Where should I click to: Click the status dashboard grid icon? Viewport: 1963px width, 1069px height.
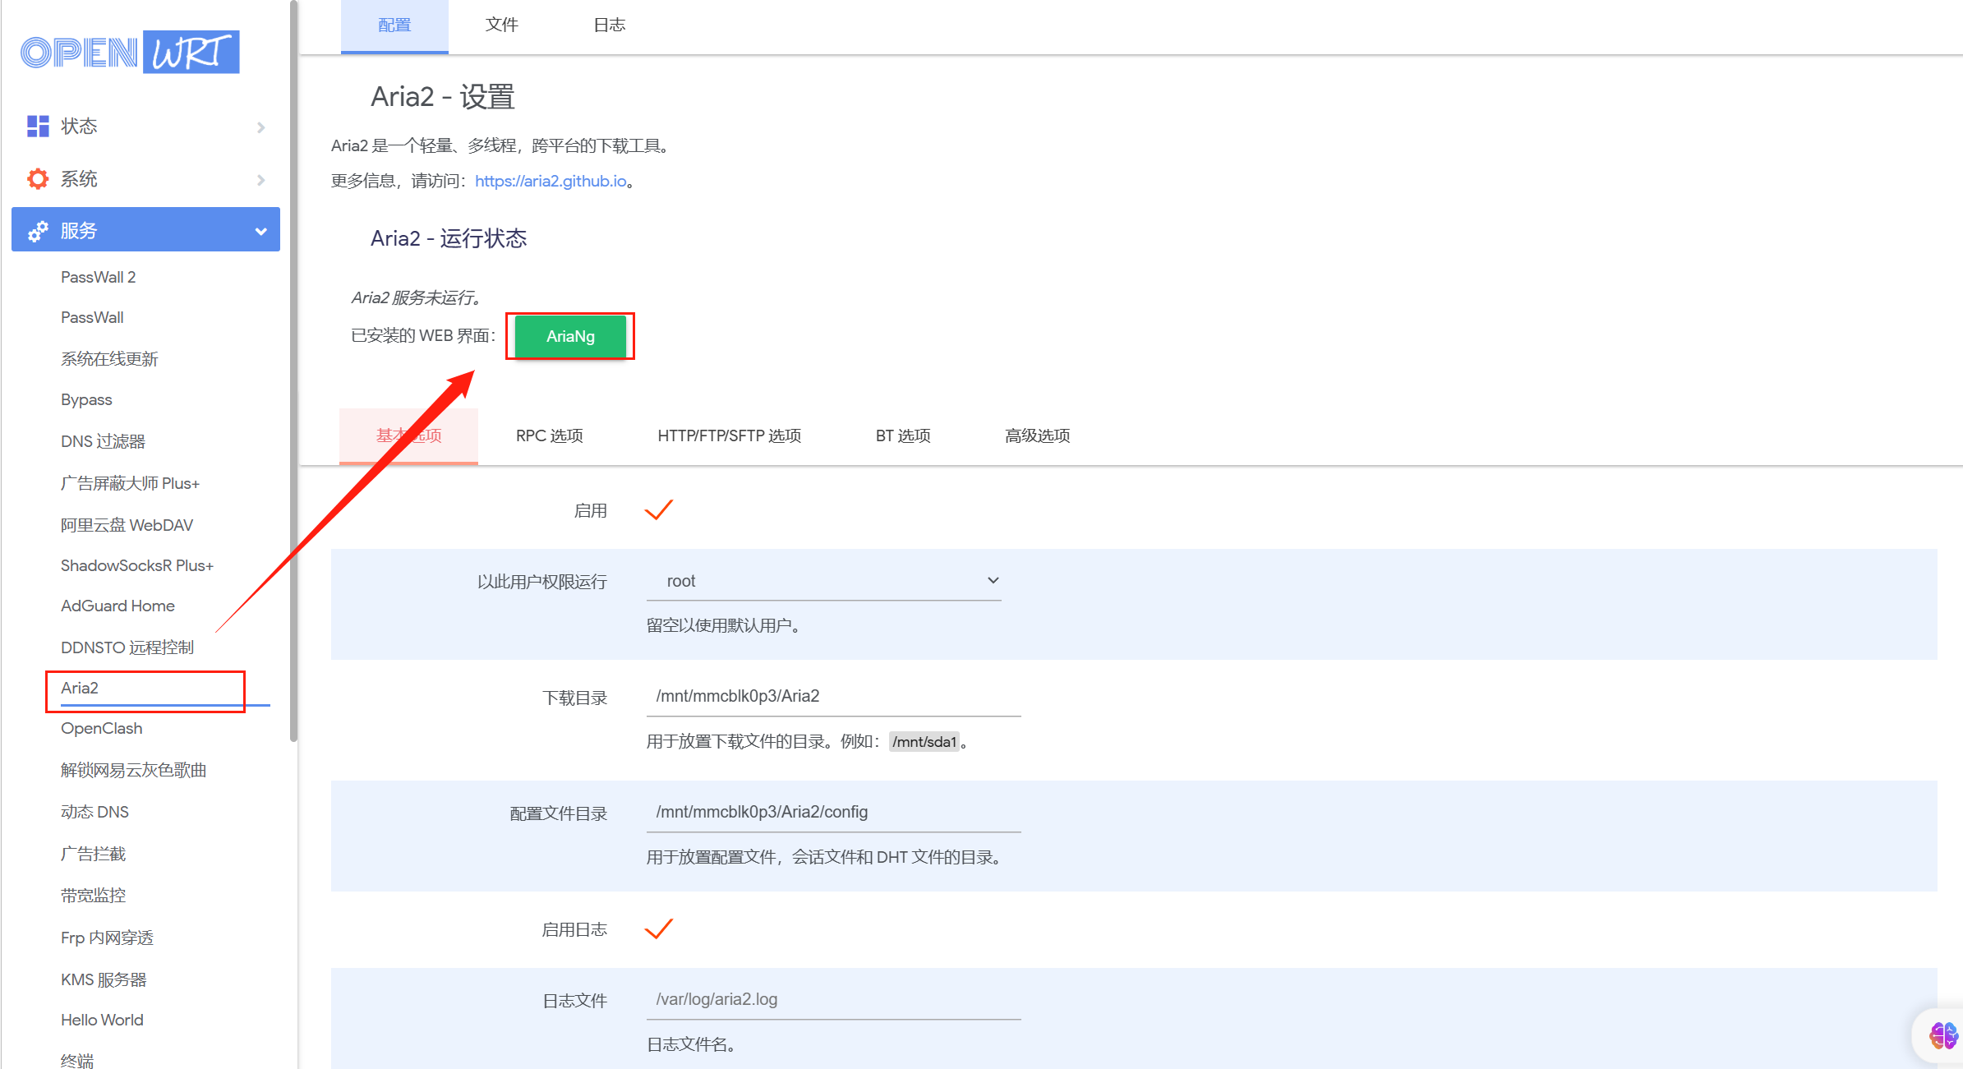coord(38,126)
